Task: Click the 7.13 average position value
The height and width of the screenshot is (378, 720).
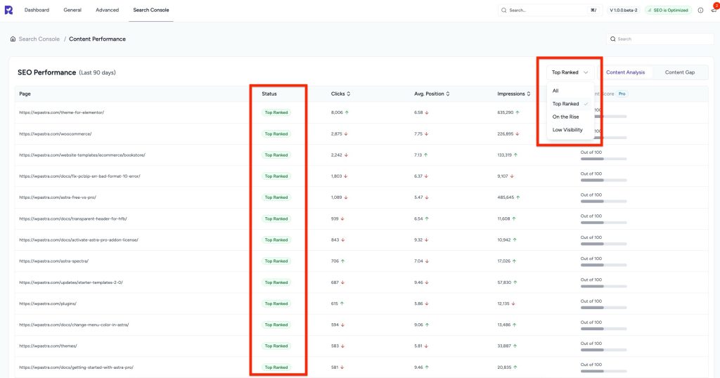Action: coord(418,155)
